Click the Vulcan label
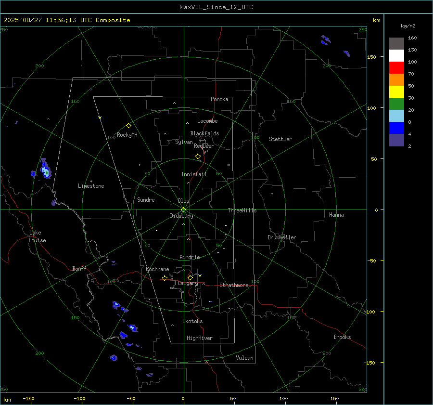This screenshot has width=433, height=405. 244,358
